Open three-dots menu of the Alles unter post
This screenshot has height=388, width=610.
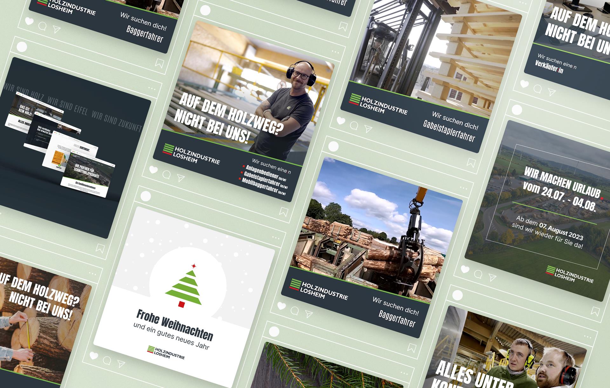click(x=587, y=337)
